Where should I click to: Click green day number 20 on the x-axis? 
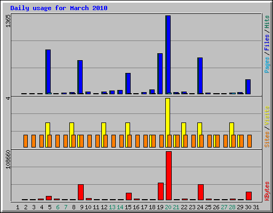click(x=168, y=207)
